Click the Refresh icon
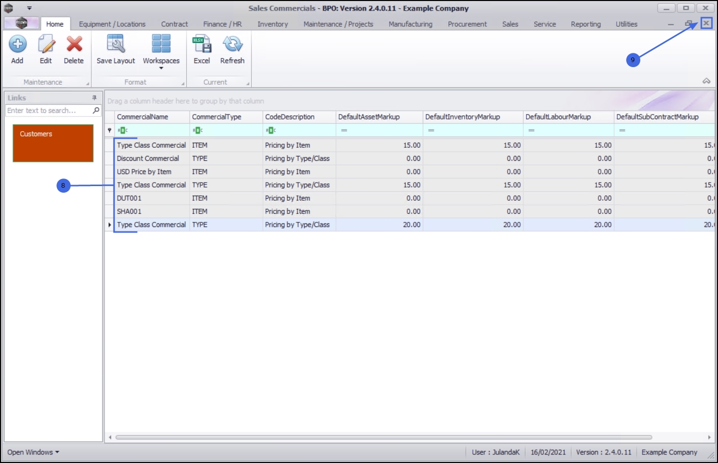718x463 pixels. (233, 44)
